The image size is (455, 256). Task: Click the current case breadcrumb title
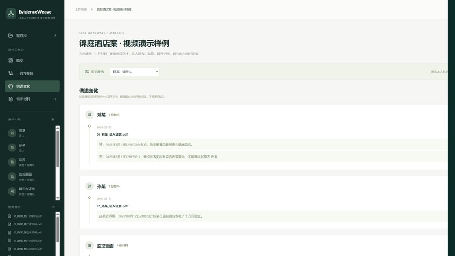coord(114,10)
